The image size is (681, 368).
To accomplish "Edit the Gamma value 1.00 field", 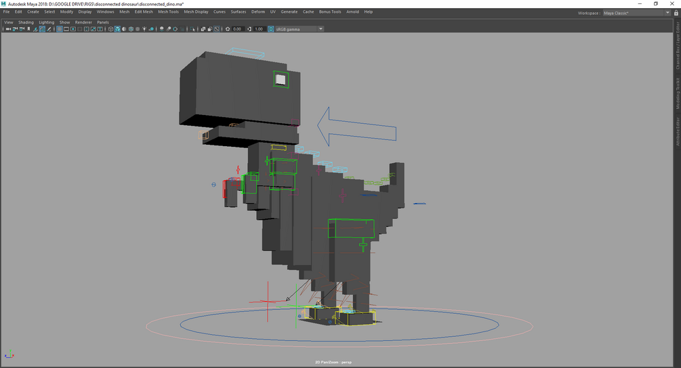I will [x=260, y=29].
